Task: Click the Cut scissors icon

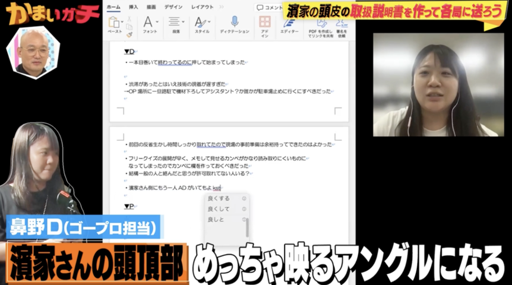Action: [x=129, y=19]
